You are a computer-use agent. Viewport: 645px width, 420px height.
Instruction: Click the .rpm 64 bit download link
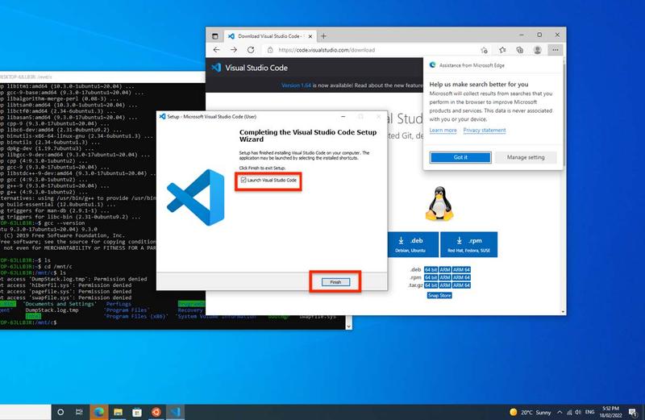coord(431,277)
